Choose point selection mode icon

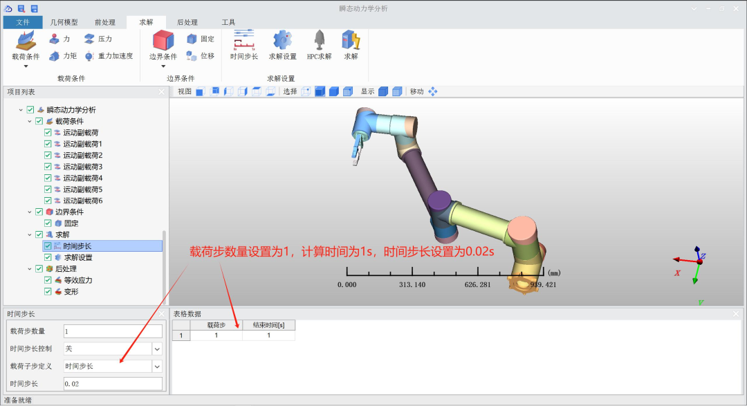306,91
